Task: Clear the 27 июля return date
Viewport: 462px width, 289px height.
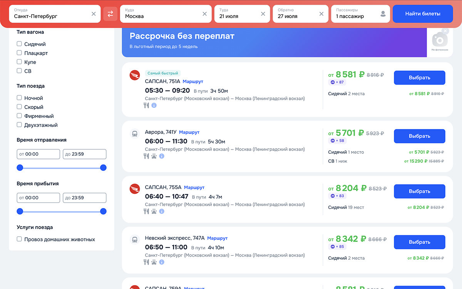Action: coord(321,14)
